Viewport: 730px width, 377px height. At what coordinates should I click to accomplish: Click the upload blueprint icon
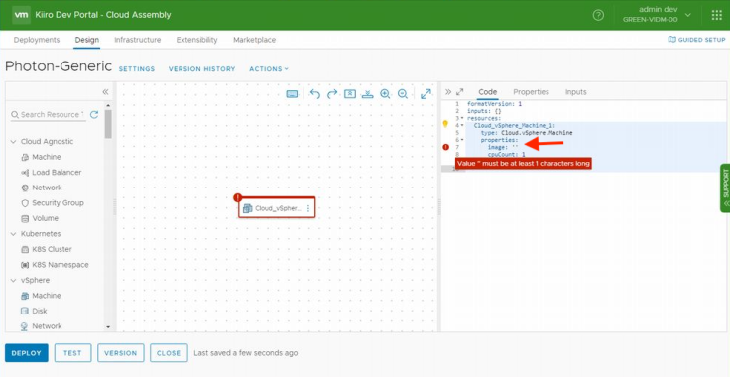click(x=350, y=94)
